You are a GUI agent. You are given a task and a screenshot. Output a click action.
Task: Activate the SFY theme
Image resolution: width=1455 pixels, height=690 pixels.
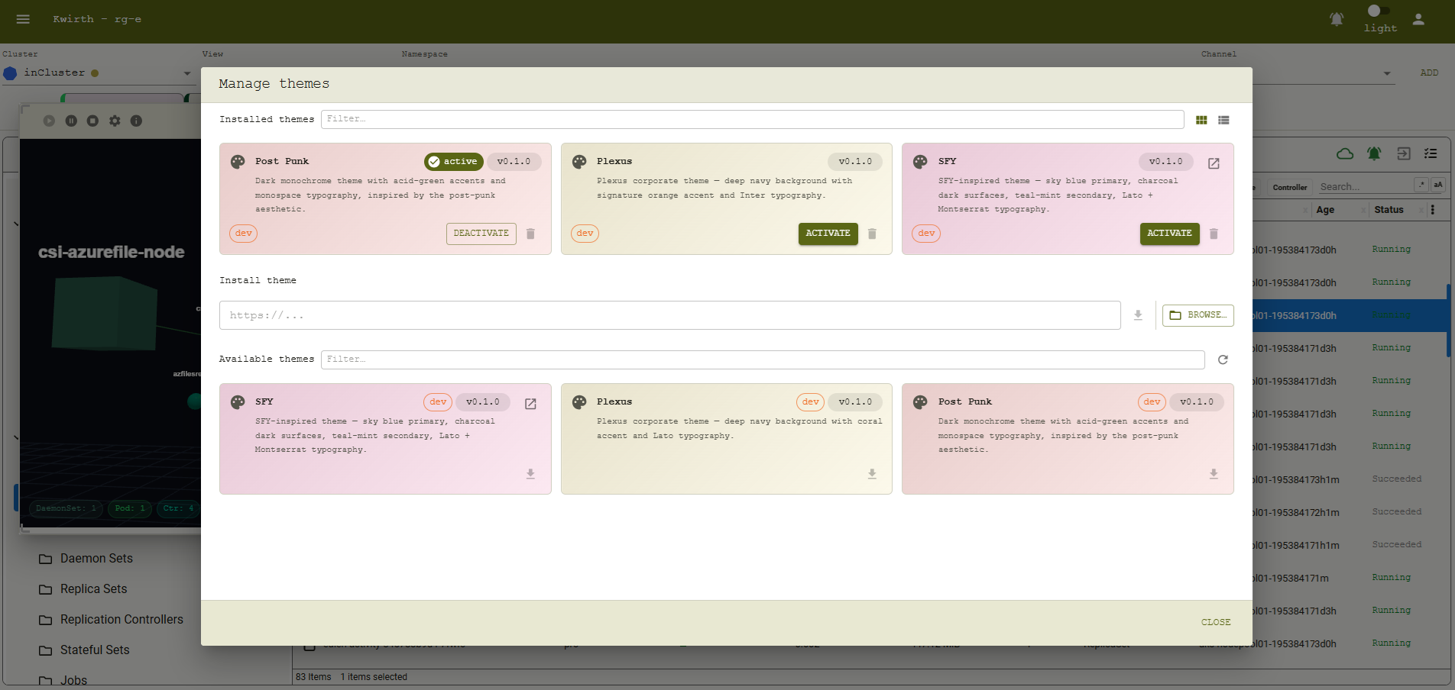[1169, 234]
